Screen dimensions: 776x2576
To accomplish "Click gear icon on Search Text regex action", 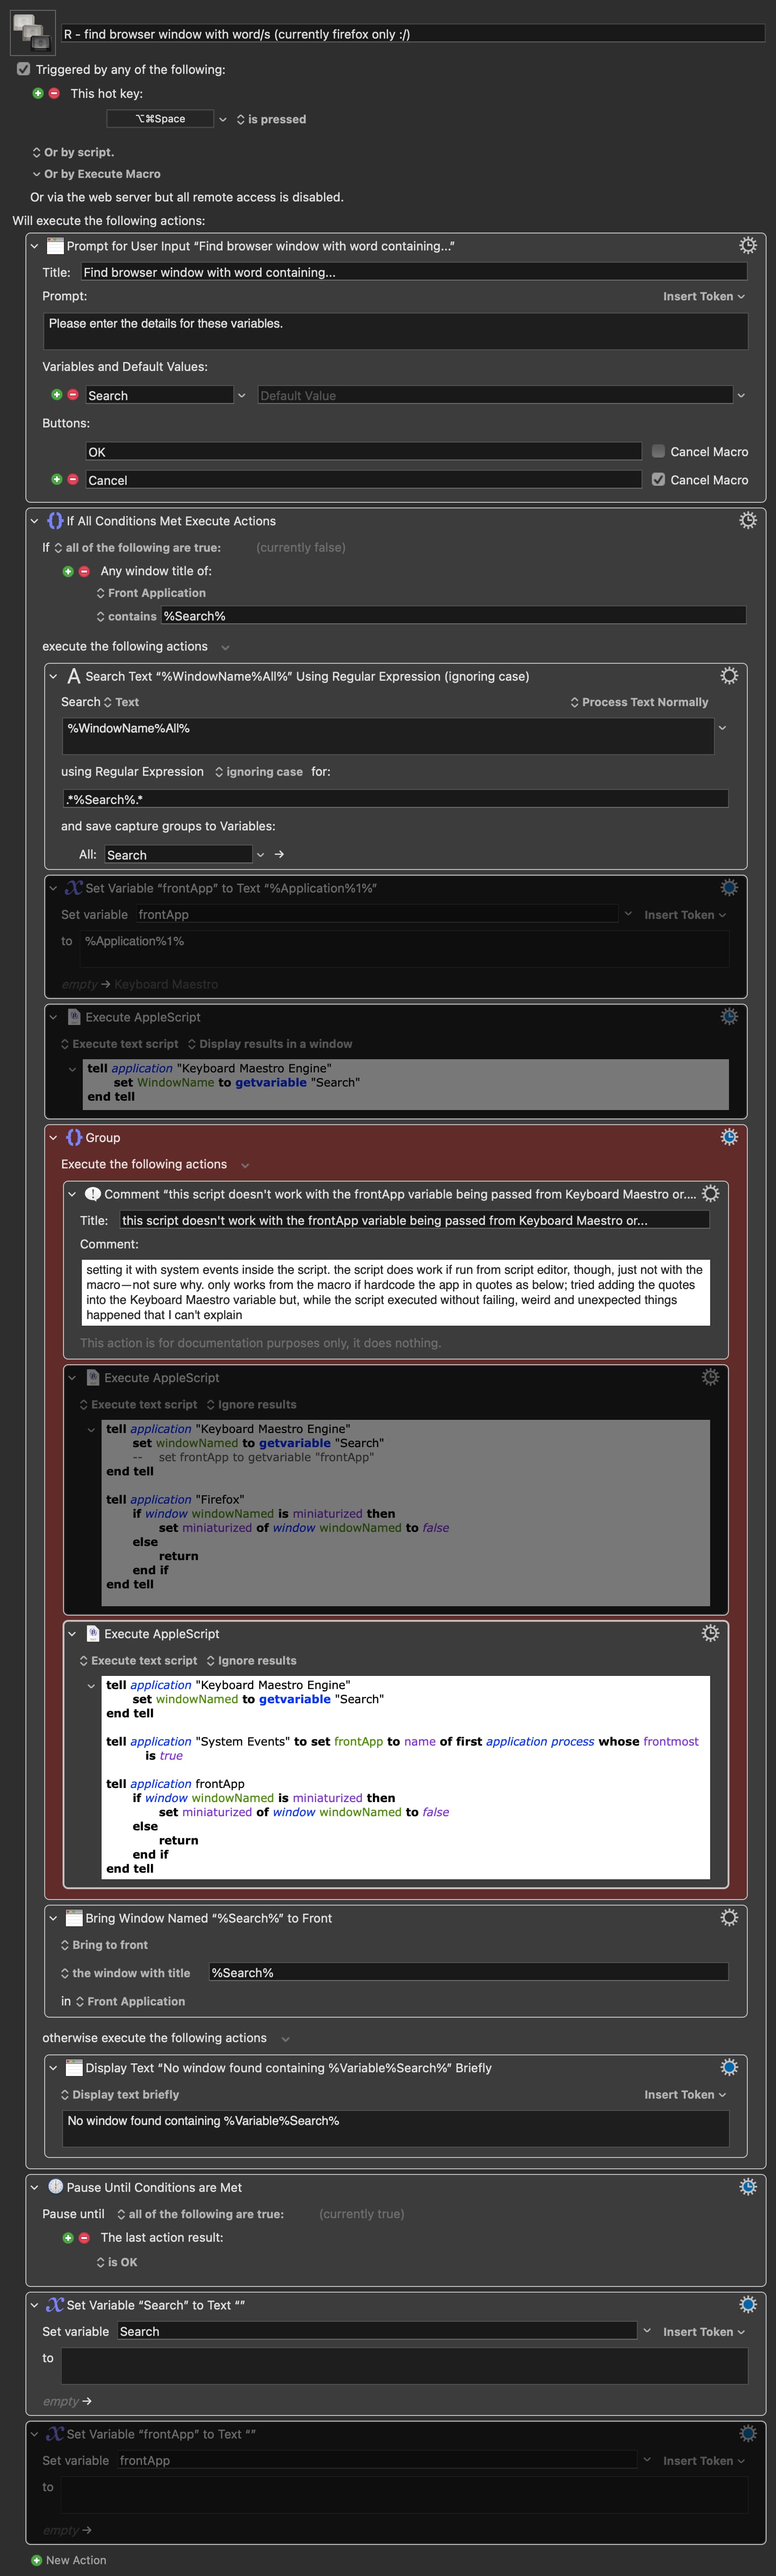I will click(x=729, y=676).
